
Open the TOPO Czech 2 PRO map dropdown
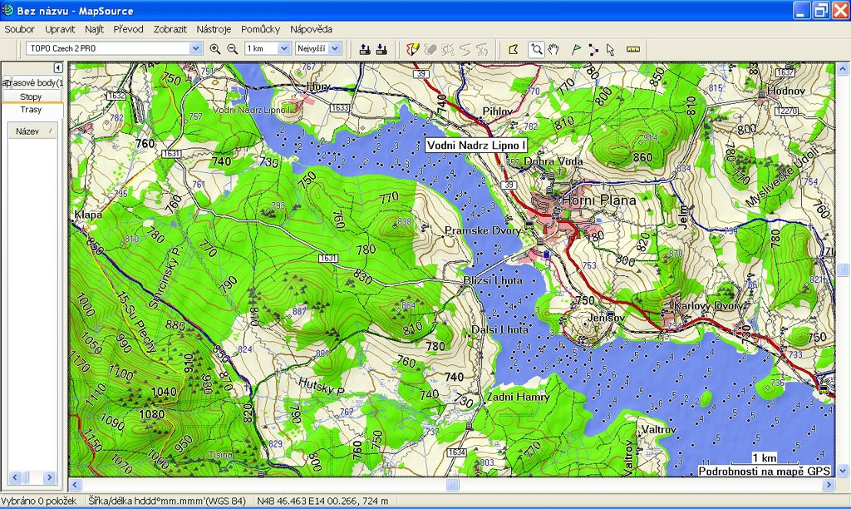pyautogui.click(x=195, y=48)
